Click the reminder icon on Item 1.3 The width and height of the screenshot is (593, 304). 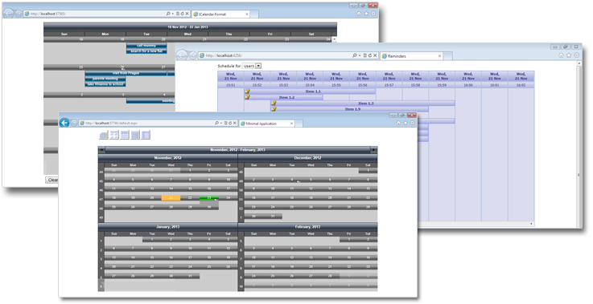pos(274,103)
